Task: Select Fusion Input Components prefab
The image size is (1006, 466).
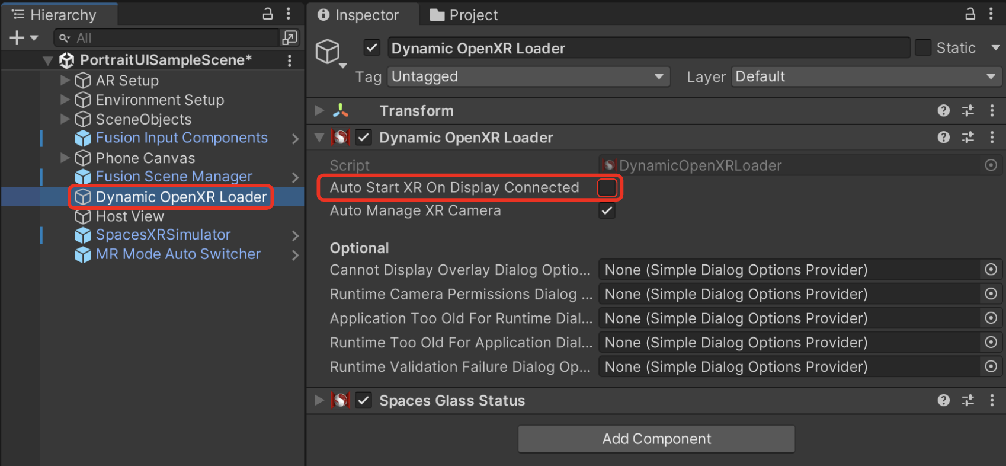Action: pyautogui.click(x=181, y=138)
